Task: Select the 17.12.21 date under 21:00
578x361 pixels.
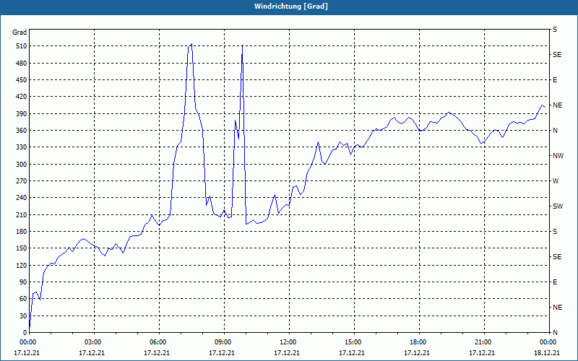Action: tap(482, 353)
